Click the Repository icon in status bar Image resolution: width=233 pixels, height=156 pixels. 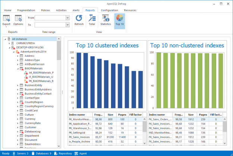click(x=56, y=153)
